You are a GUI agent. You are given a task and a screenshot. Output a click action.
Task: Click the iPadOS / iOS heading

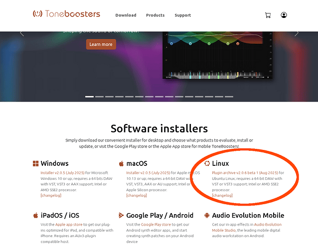tap(60, 215)
